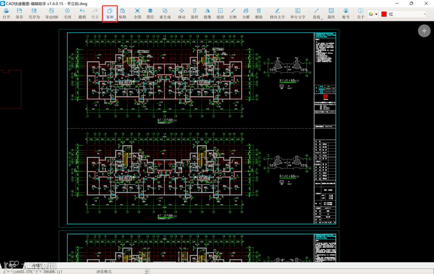This screenshot has height=274, width=434.
Task: Click the coordinate readout in status bar
Action: coord(33,272)
